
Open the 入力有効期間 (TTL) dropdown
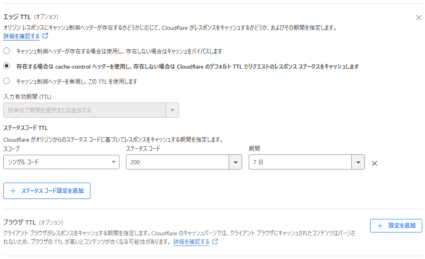[84, 110]
